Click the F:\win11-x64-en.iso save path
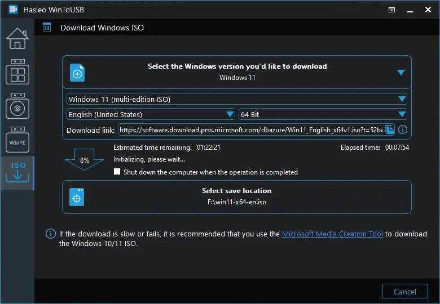This screenshot has width=440, height=304. coord(237,202)
